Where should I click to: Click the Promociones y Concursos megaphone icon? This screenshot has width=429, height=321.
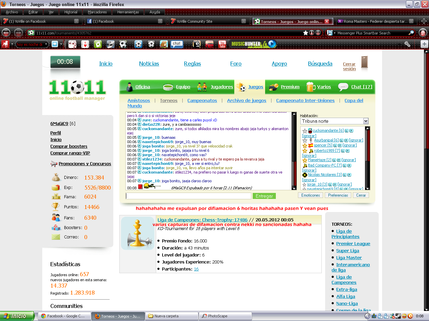54,164
